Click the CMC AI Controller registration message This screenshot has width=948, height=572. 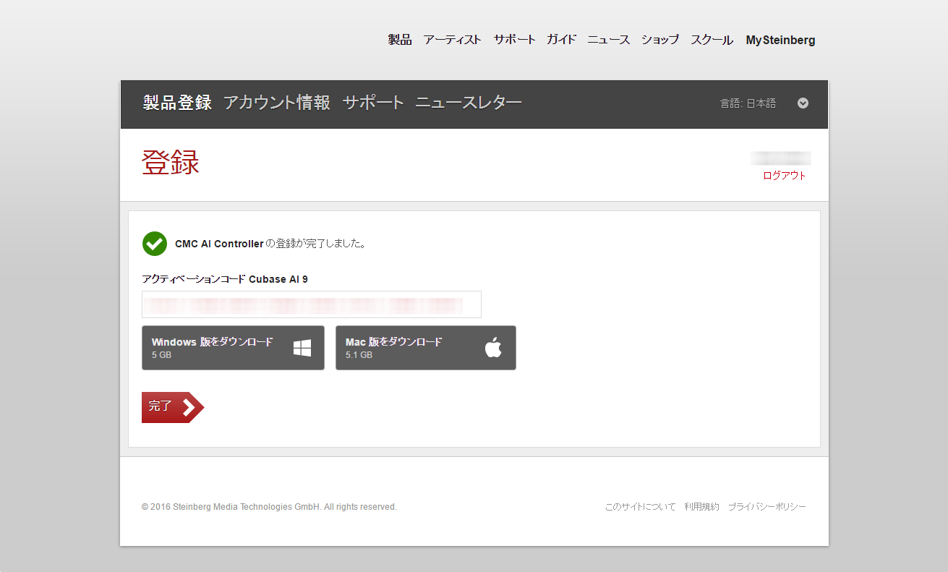point(270,244)
